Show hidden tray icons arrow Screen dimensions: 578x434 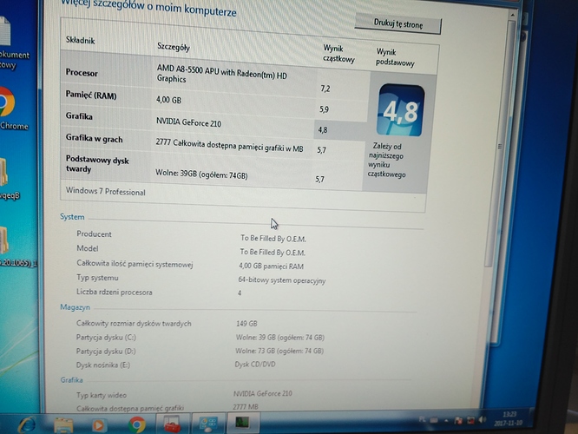tap(446, 420)
